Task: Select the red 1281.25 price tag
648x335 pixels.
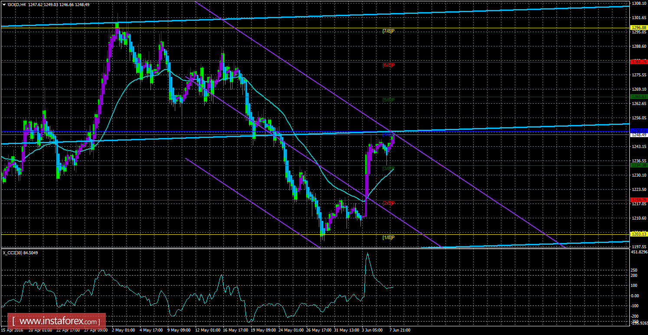Action: pyautogui.click(x=638, y=62)
